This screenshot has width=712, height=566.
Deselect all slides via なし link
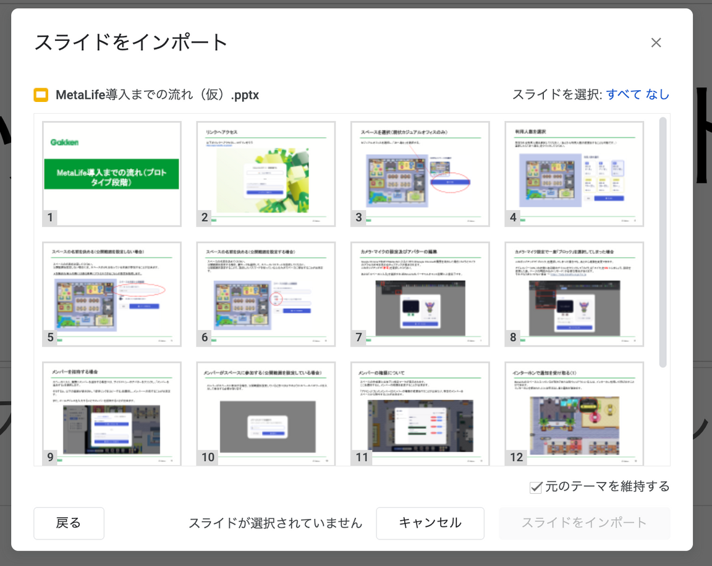658,95
